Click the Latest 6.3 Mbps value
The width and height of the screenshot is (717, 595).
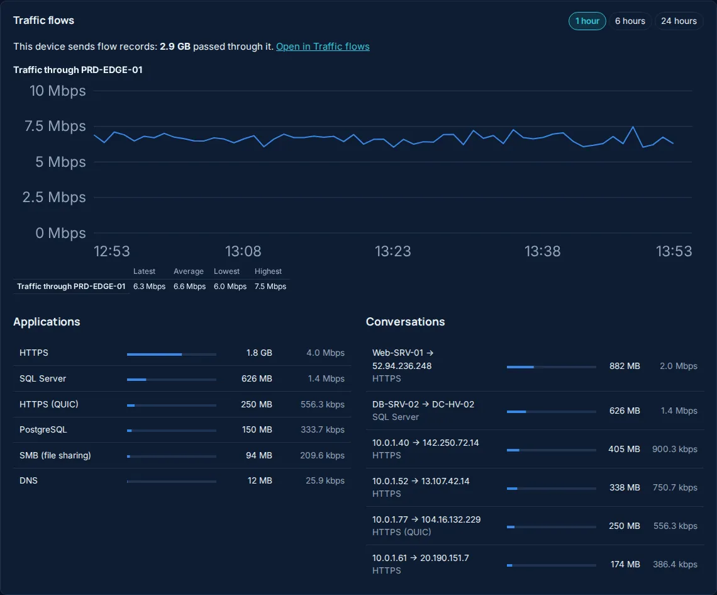pyautogui.click(x=149, y=286)
